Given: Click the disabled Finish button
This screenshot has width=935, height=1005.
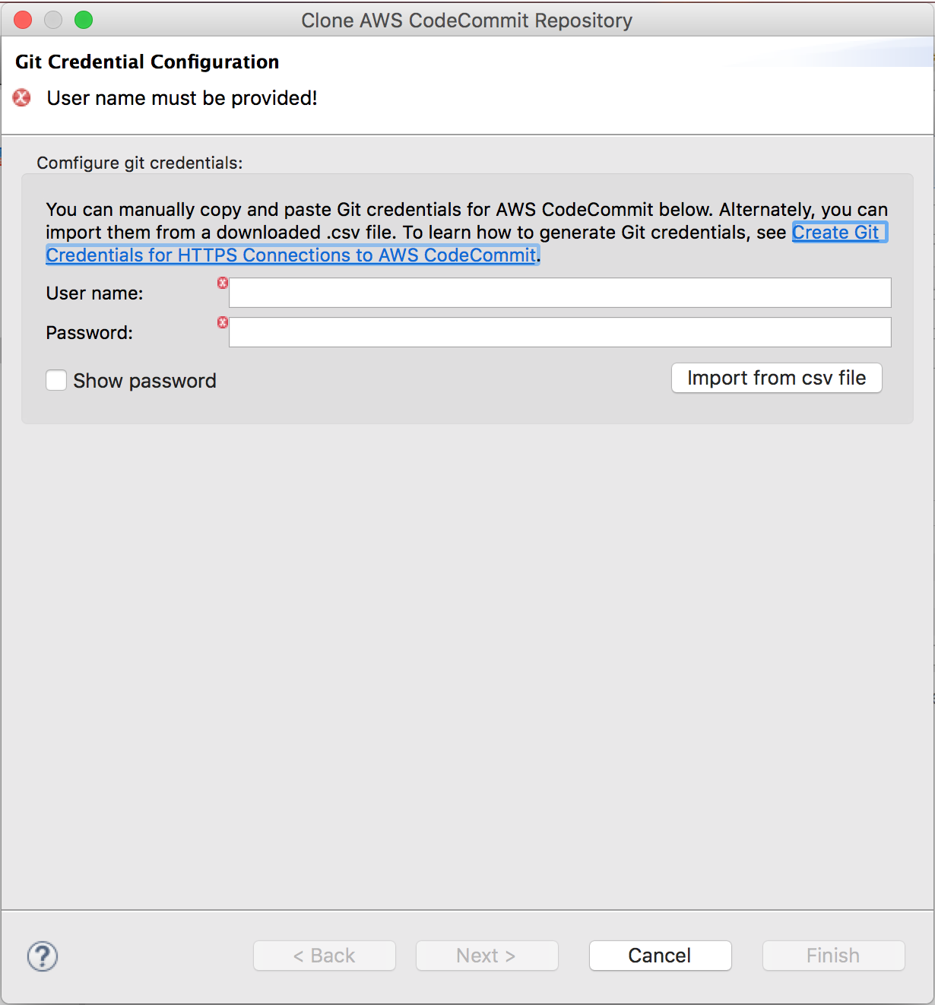Looking at the screenshot, I should click(833, 956).
